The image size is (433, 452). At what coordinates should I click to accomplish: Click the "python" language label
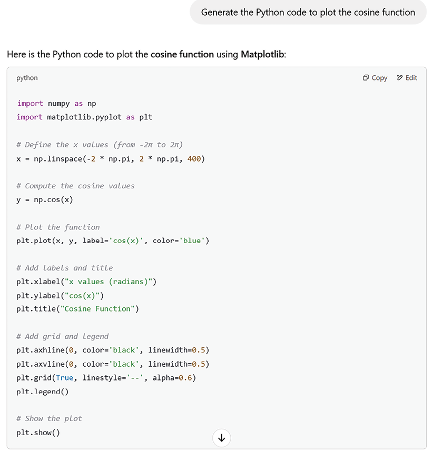[27, 78]
